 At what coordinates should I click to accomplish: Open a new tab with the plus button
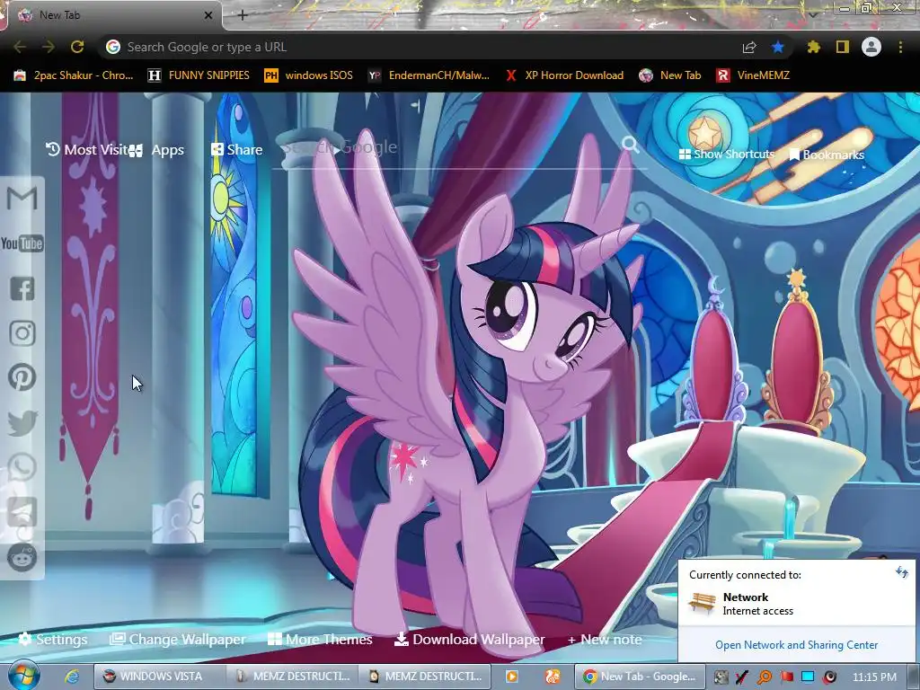(x=243, y=15)
